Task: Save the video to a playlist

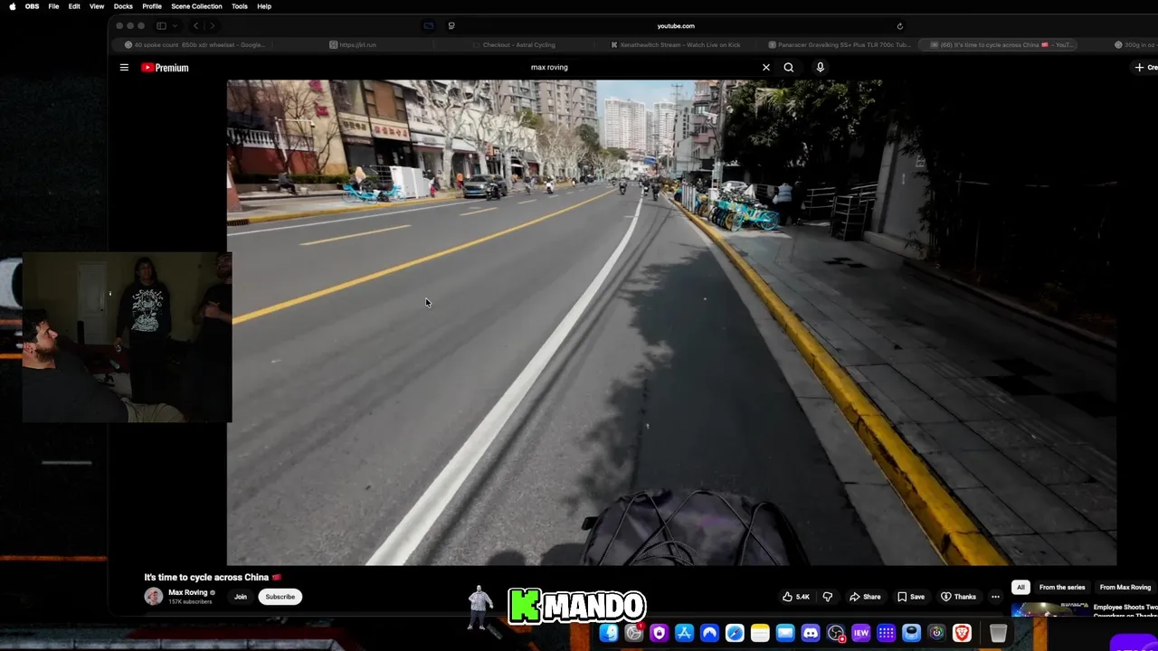Action: 911,597
